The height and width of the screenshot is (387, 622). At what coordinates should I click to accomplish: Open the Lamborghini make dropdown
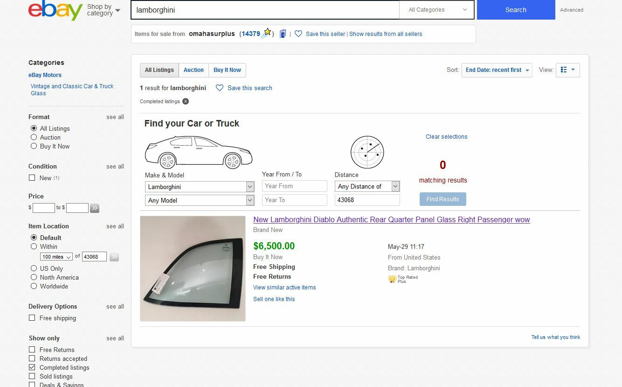(x=200, y=187)
